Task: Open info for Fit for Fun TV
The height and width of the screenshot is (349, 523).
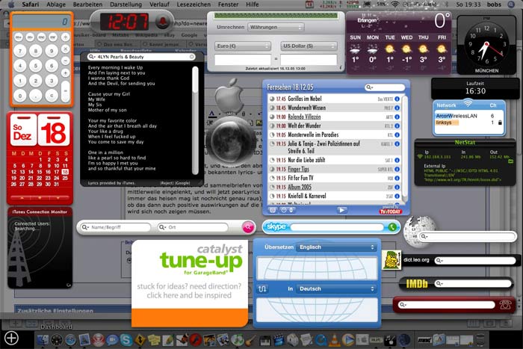Action: [x=397, y=178]
